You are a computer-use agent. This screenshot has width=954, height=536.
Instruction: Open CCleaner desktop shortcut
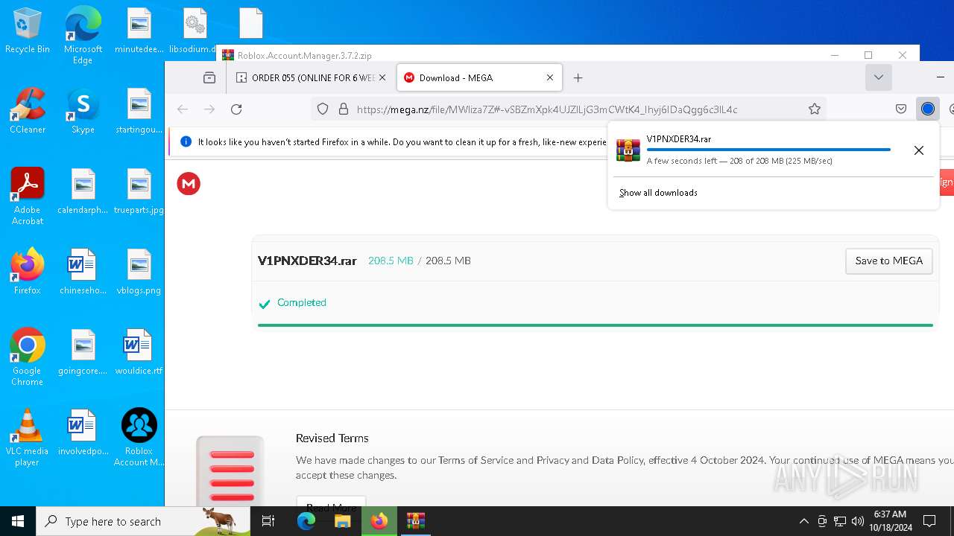(x=28, y=112)
